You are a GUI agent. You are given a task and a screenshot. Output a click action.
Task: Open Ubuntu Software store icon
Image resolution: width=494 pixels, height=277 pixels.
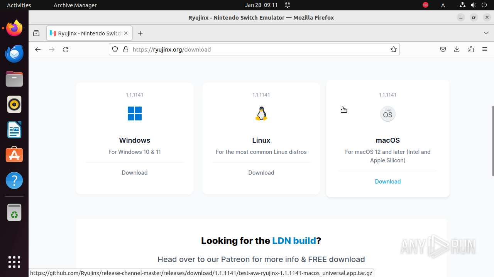[x=14, y=155]
